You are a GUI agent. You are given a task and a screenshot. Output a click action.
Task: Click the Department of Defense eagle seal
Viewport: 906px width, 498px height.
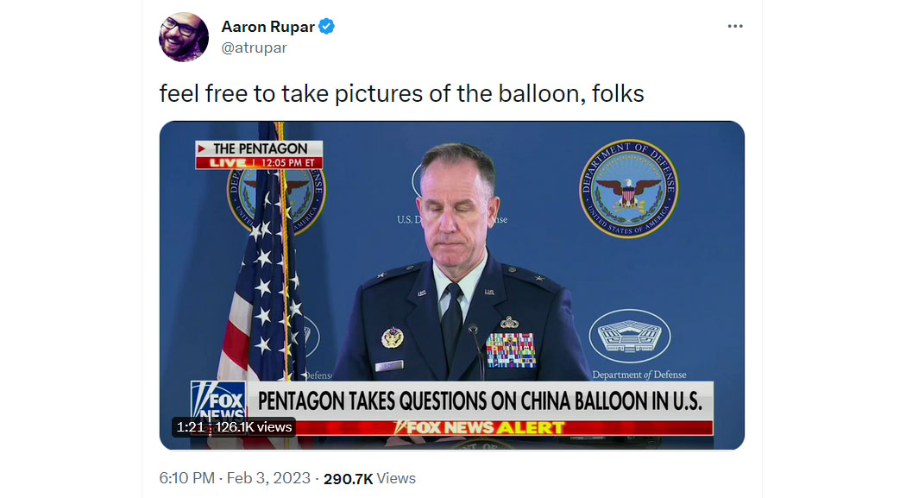(629, 188)
